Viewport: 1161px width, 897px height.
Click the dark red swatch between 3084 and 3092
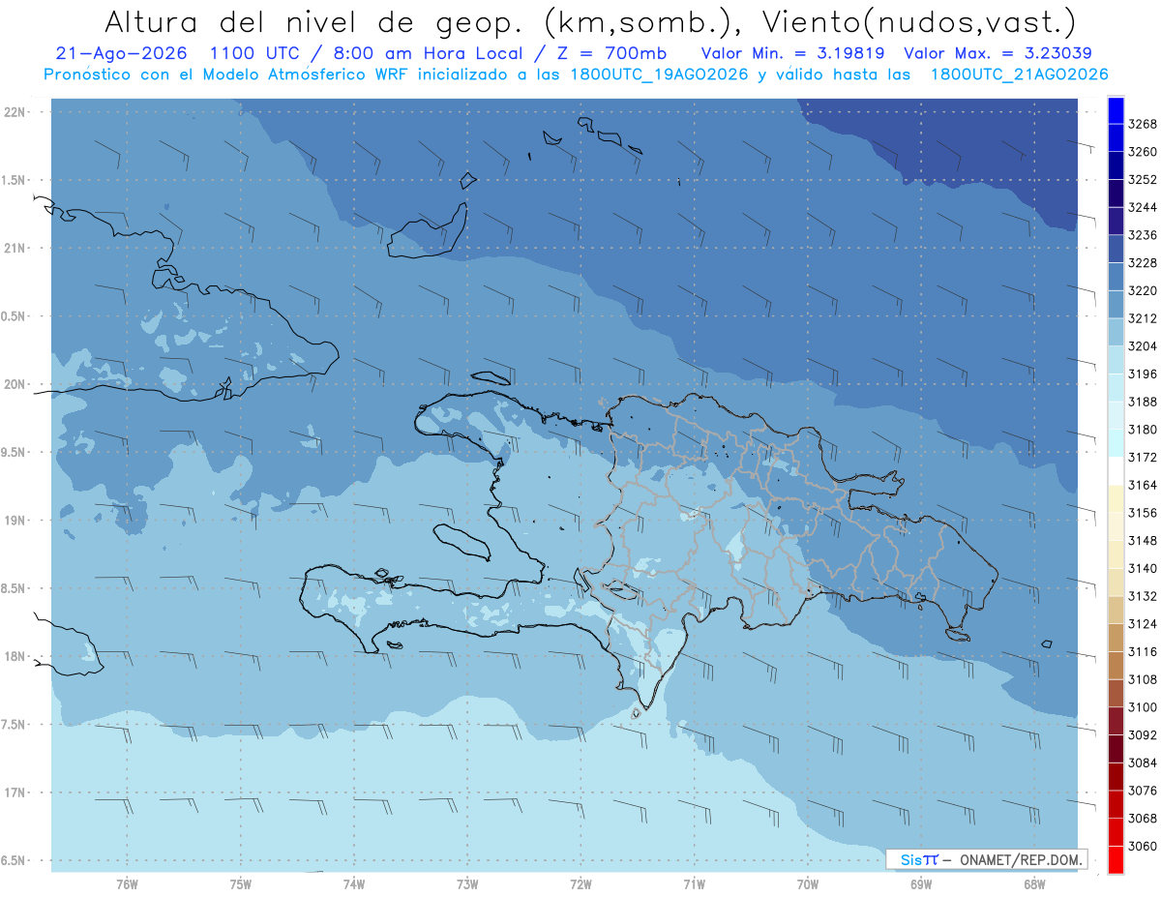pyautogui.click(x=1116, y=748)
